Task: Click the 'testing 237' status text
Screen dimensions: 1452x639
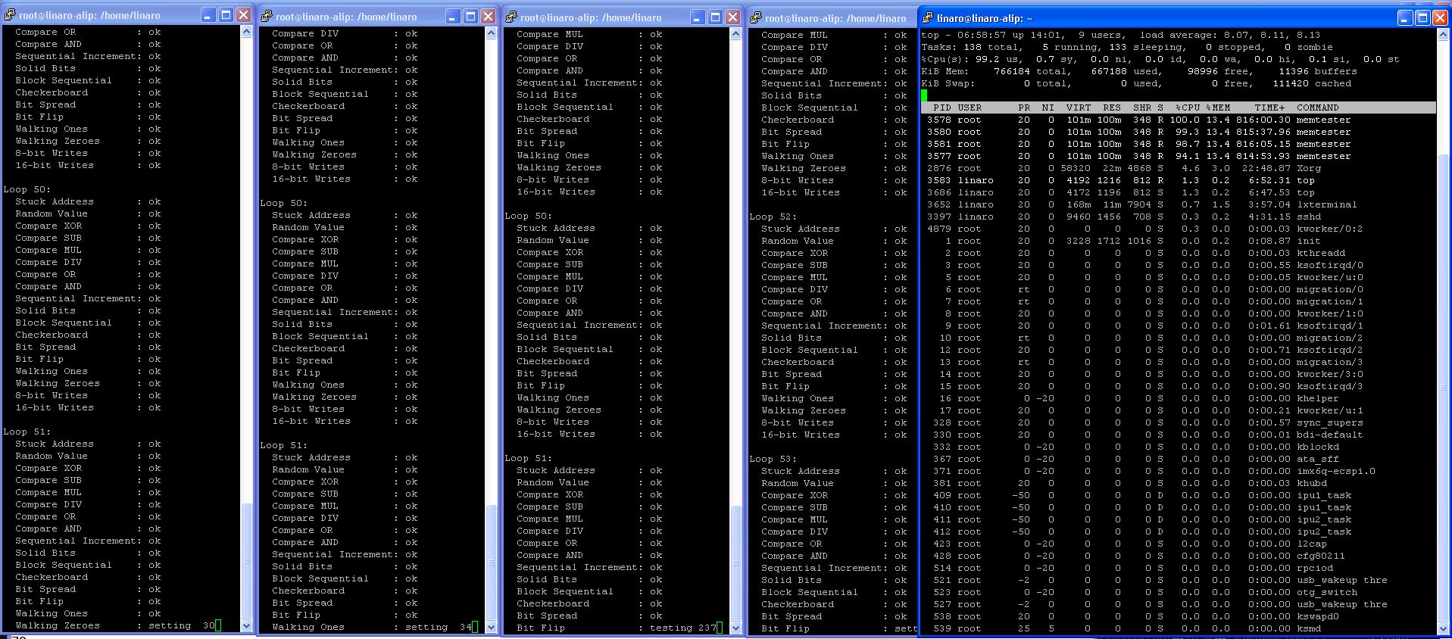Action: click(683, 628)
